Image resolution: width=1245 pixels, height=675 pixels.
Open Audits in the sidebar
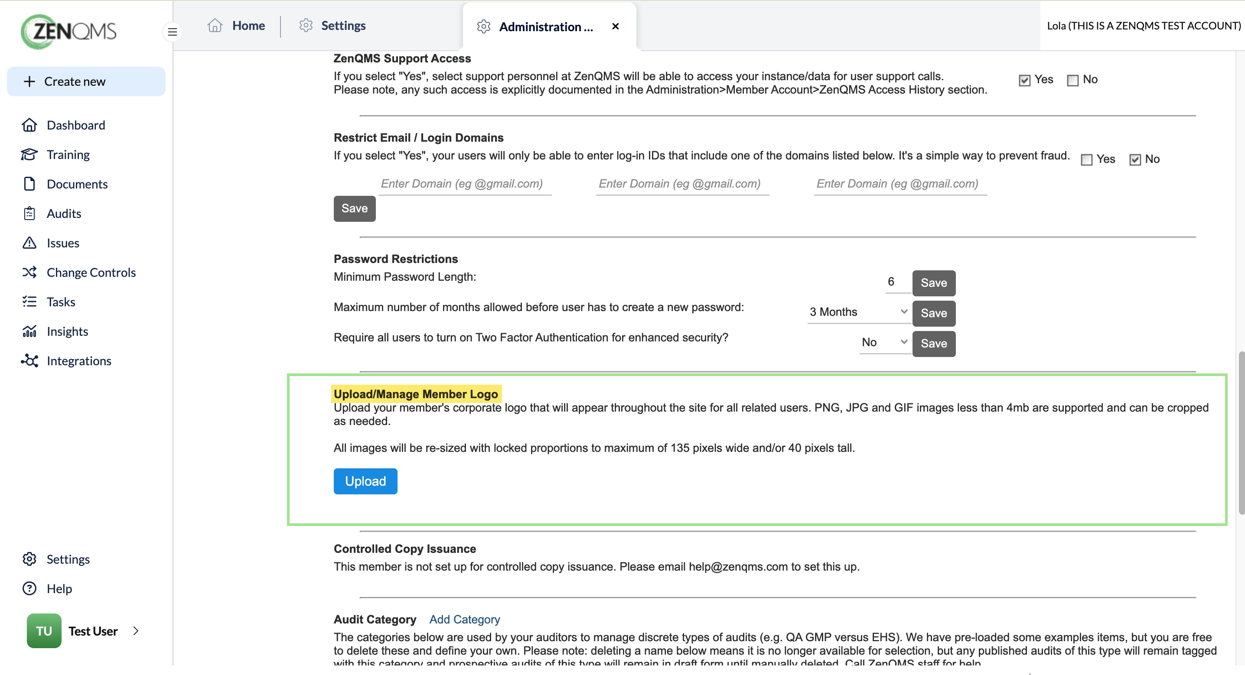[x=64, y=214]
